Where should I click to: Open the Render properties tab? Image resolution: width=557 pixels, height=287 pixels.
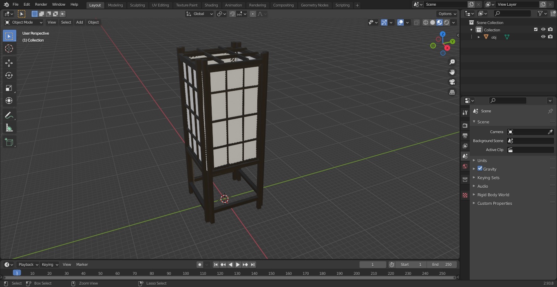(x=465, y=125)
